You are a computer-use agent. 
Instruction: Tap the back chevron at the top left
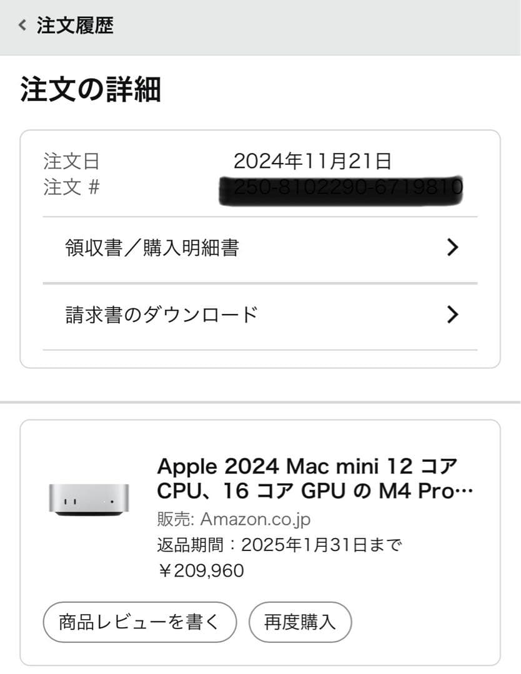click(21, 26)
